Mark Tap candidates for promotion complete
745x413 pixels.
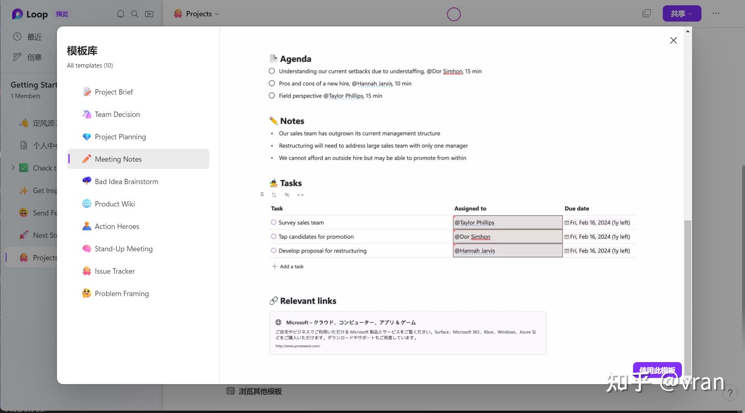point(274,237)
